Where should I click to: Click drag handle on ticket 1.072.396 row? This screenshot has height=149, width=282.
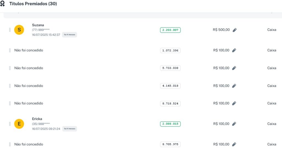[x=10, y=50]
